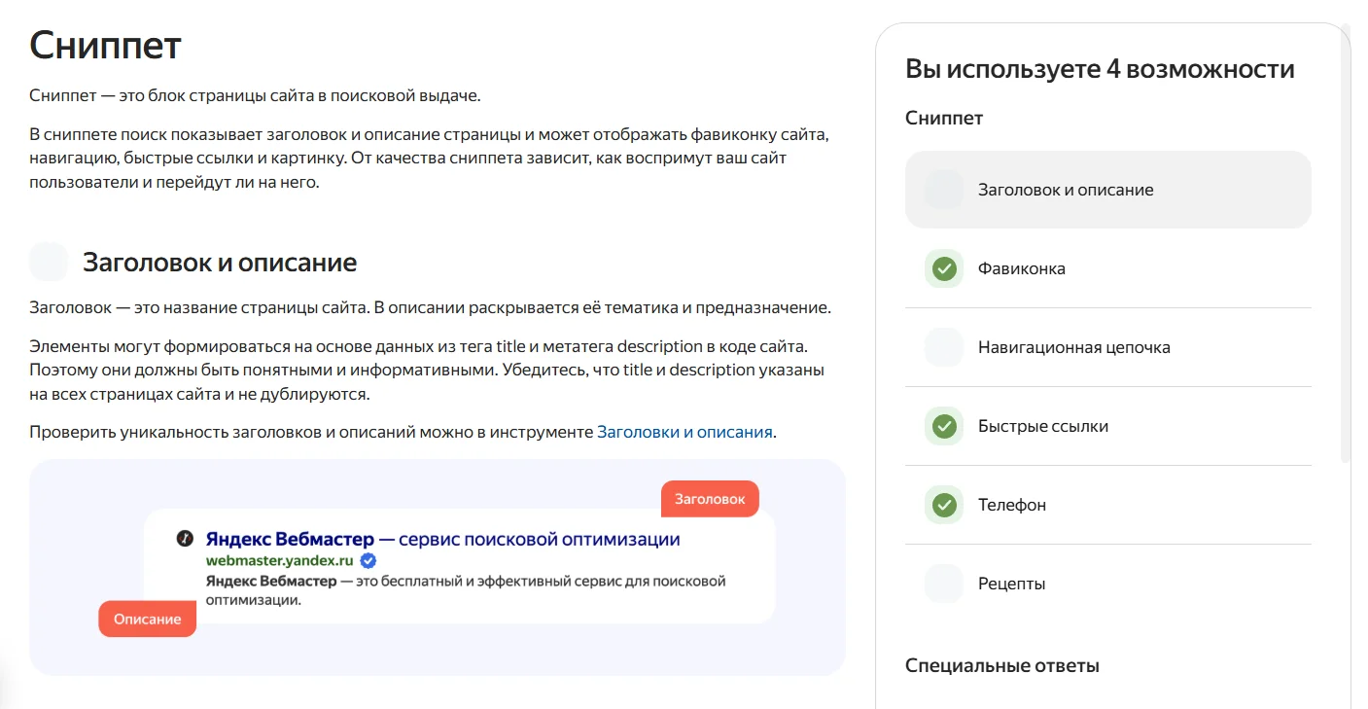The width and height of the screenshot is (1368, 709).
Task: Click the red Описание label badge
Action: [x=147, y=620]
